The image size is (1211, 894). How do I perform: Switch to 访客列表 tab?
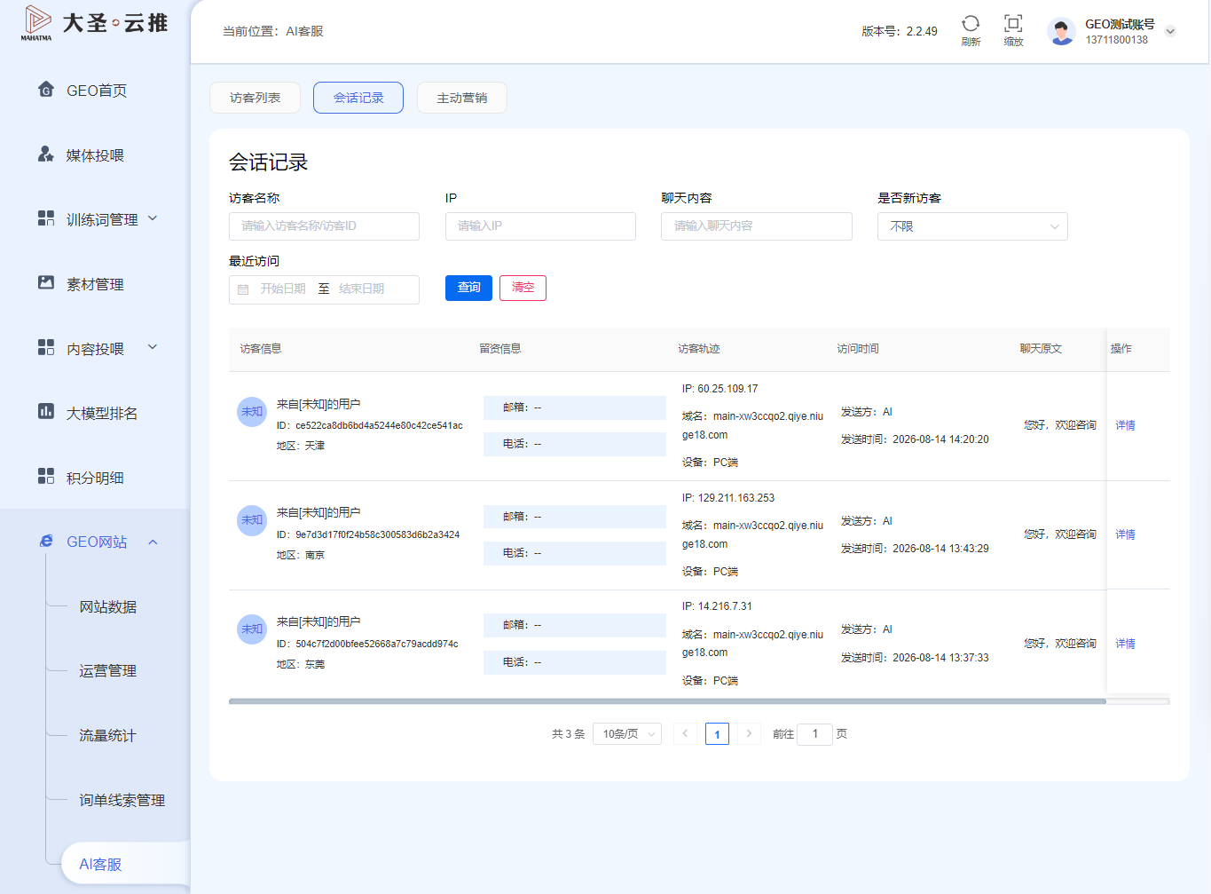click(255, 98)
